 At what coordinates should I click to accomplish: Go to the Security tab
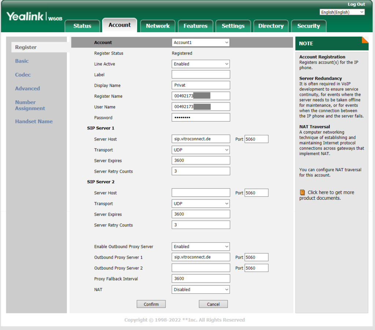[x=308, y=26]
